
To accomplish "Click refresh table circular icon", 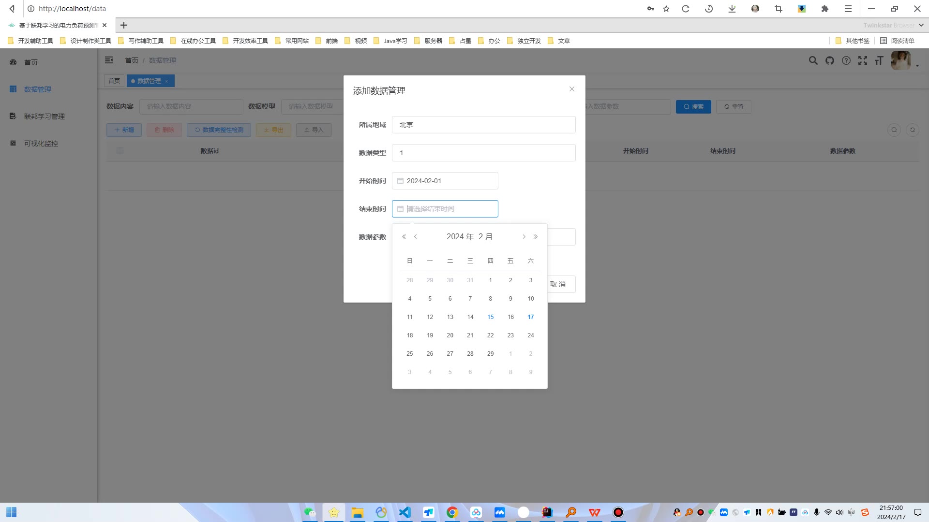I will tap(912, 130).
